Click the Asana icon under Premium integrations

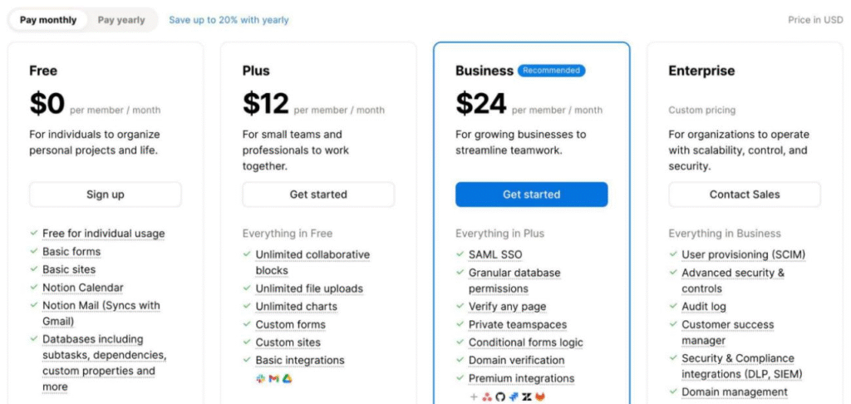pos(487,397)
